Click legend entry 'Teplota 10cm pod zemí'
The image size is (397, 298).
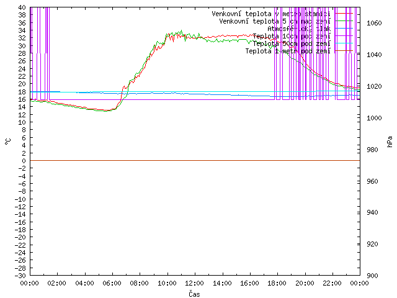point(292,36)
